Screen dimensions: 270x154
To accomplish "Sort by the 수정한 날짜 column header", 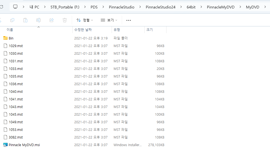I will [83, 30].
